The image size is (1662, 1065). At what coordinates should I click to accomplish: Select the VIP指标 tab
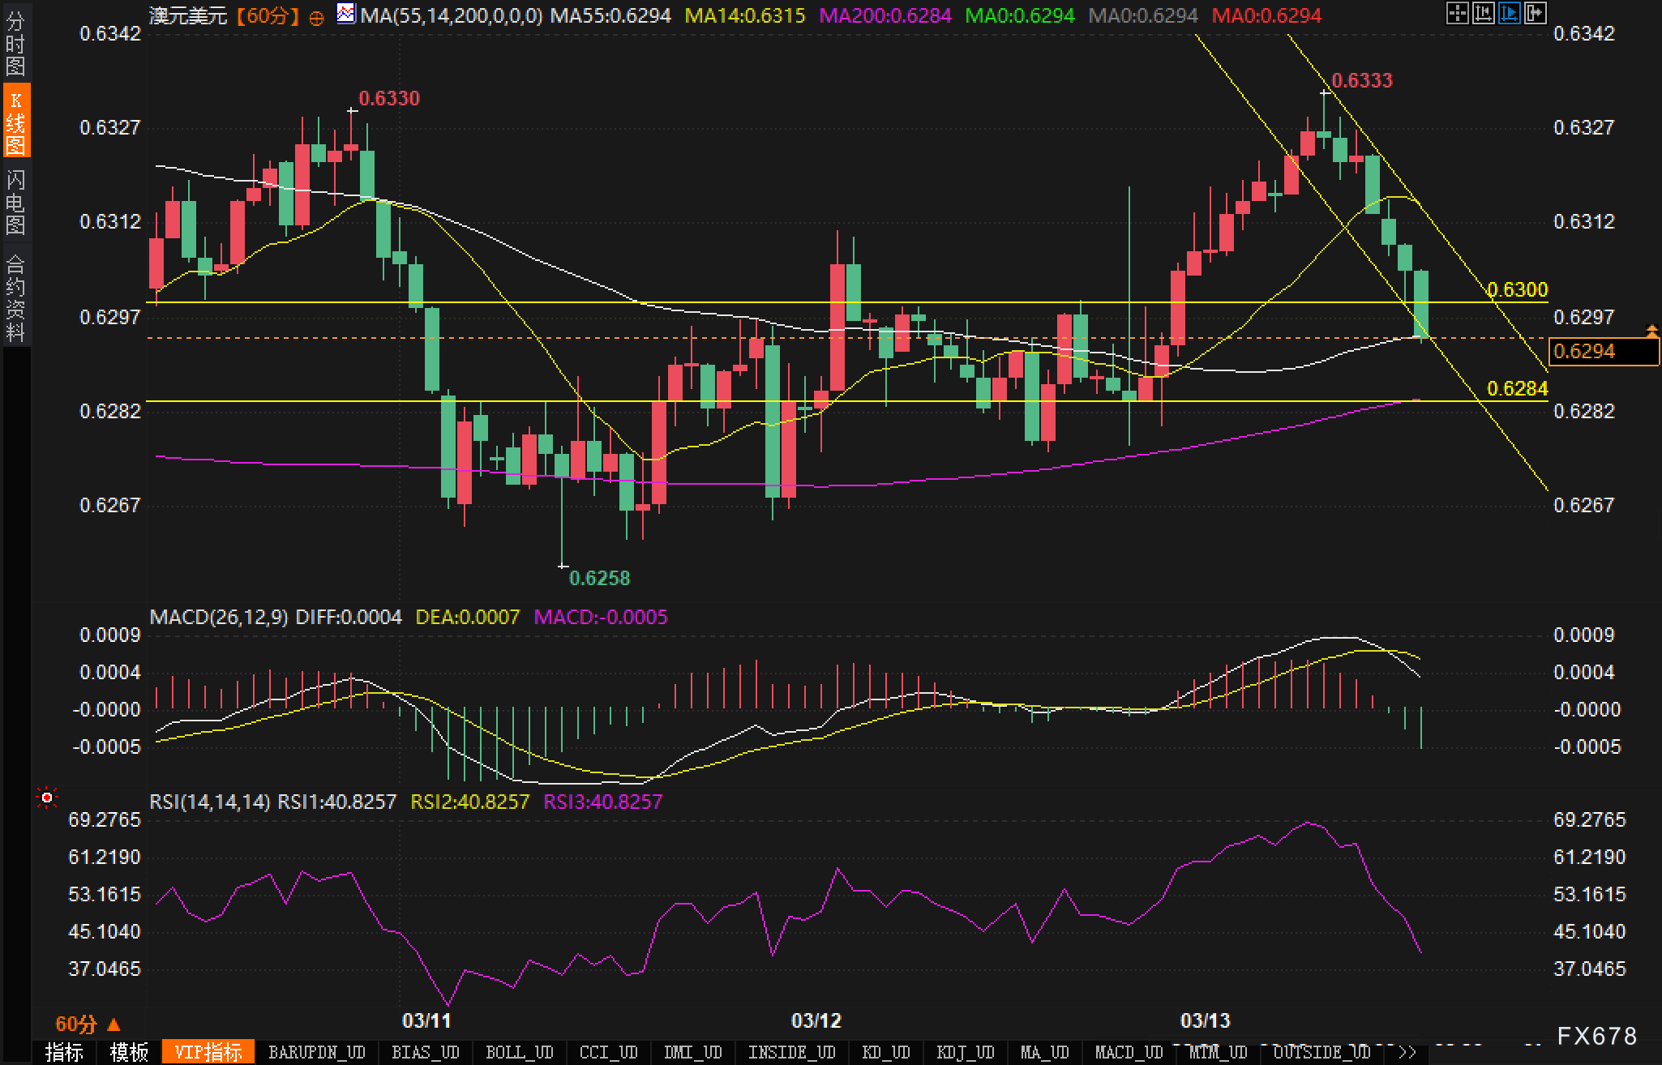(208, 1052)
